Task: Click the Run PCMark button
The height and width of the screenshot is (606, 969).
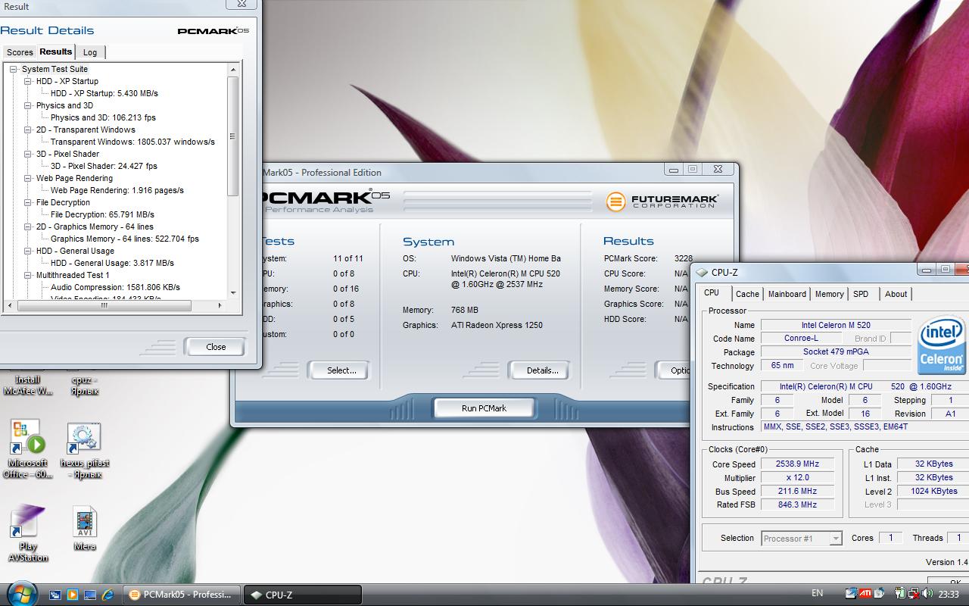Action: 484,408
